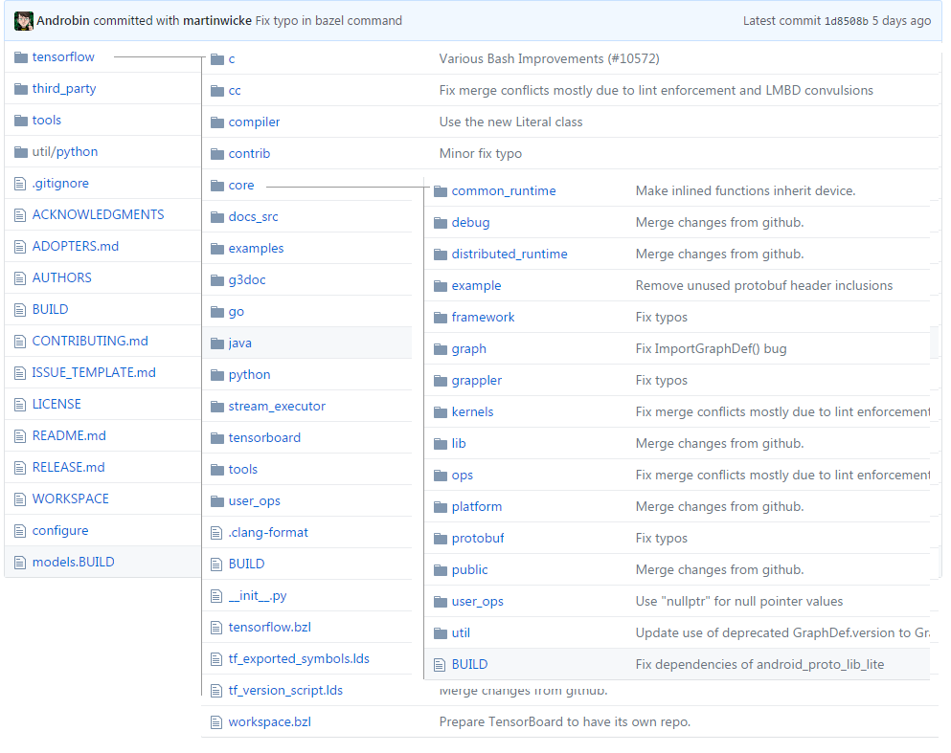
Task: Click folder icon beside tensorboard
Action: coord(217,438)
